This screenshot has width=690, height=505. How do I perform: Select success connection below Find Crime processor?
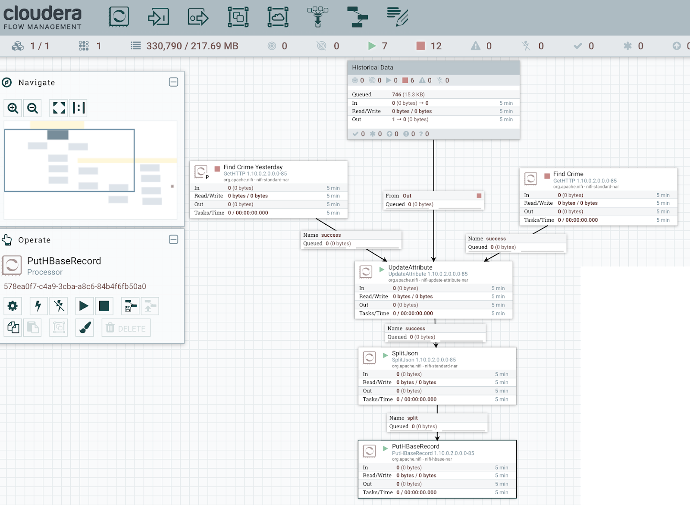coord(516,243)
